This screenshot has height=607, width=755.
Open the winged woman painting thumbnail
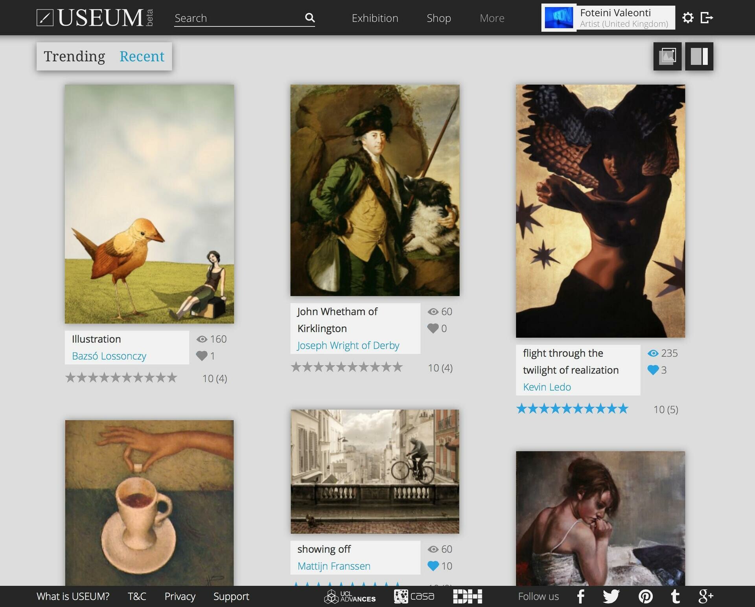click(600, 211)
